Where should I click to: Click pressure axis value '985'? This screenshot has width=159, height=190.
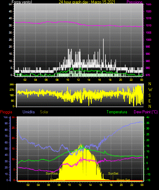click(x=148, y=61)
